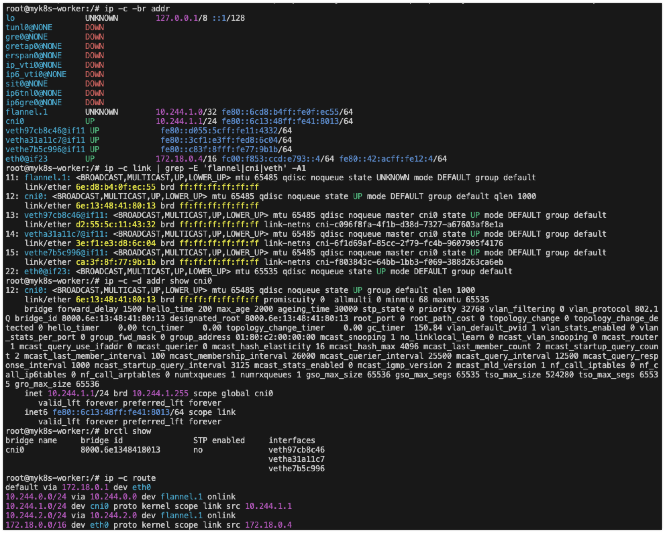Click the cni0 address 10.244.1.1/24
The height and width of the screenshot is (533, 665).
click(186, 121)
